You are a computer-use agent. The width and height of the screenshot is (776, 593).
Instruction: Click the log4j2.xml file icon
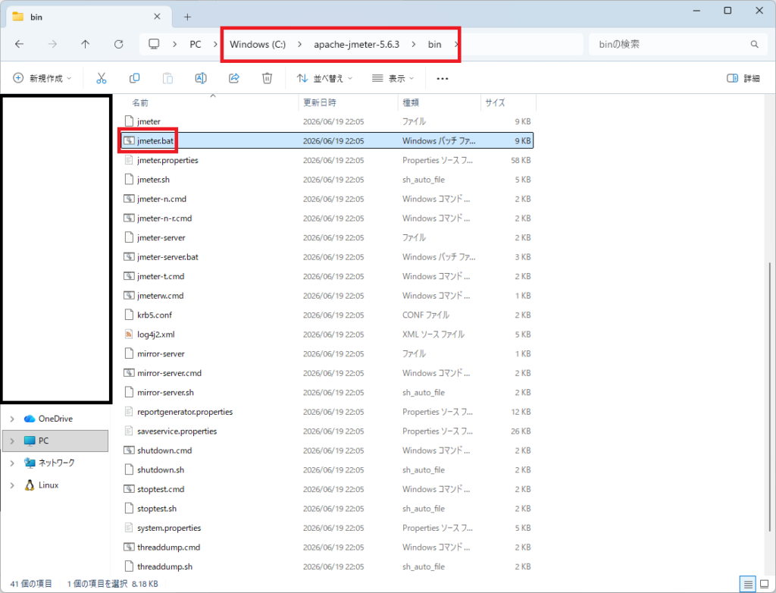129,334
